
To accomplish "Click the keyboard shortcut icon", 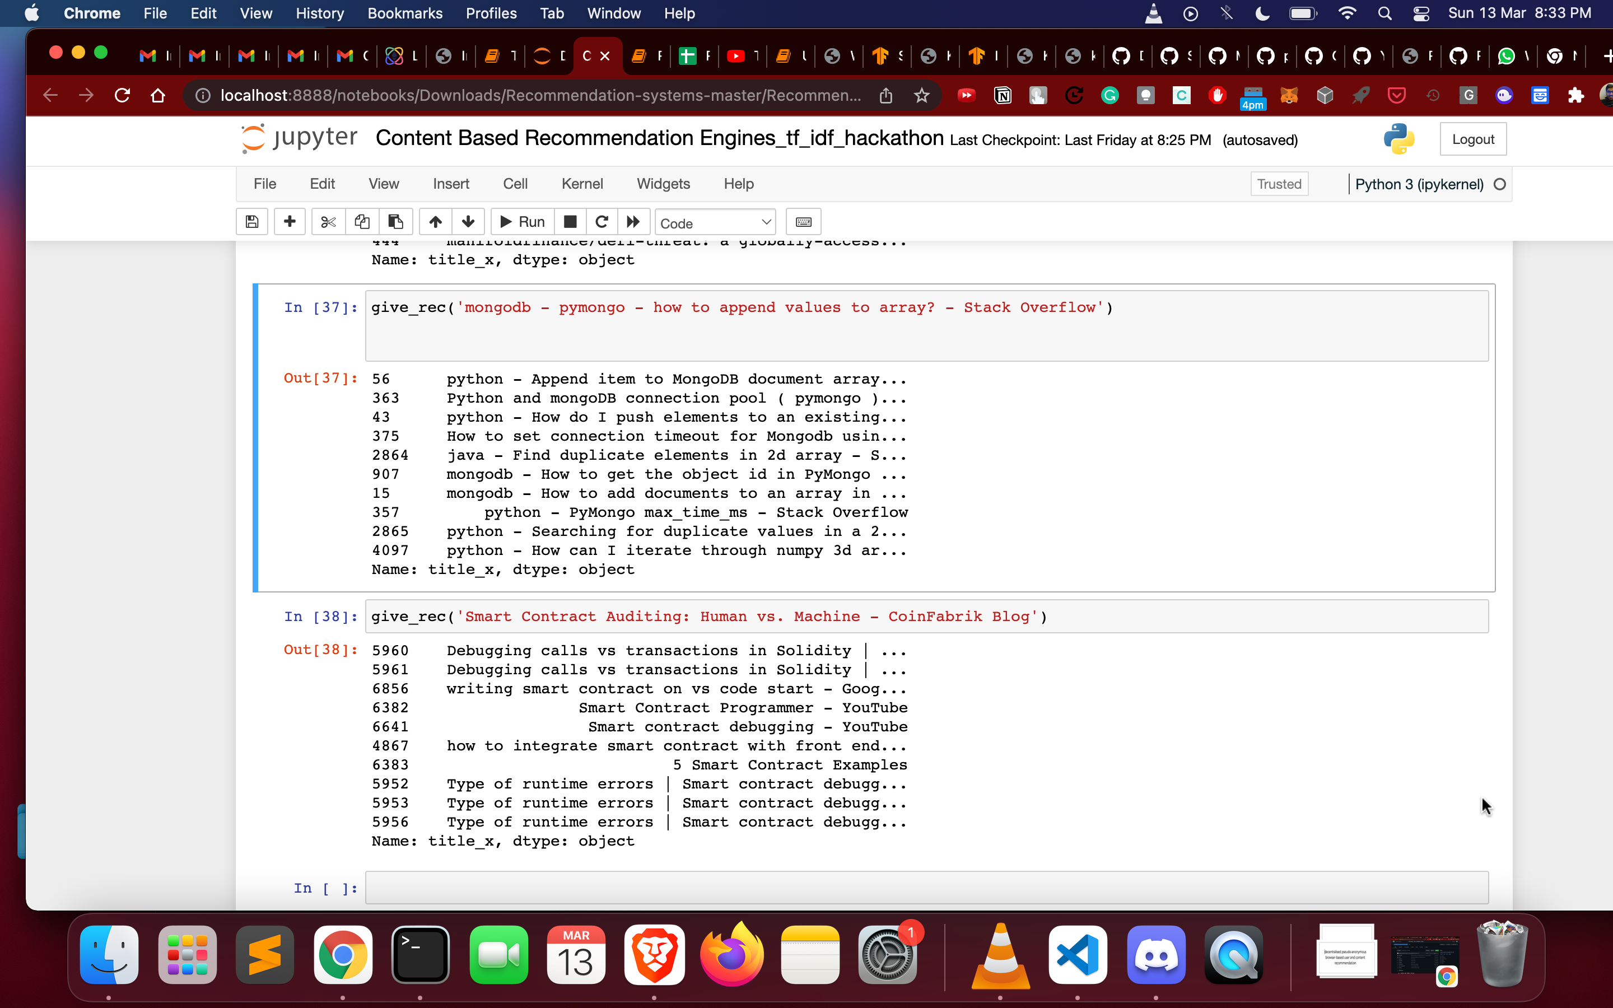I will [805, 222].
